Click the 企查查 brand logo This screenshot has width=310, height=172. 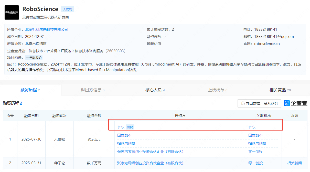pos(296,103)
